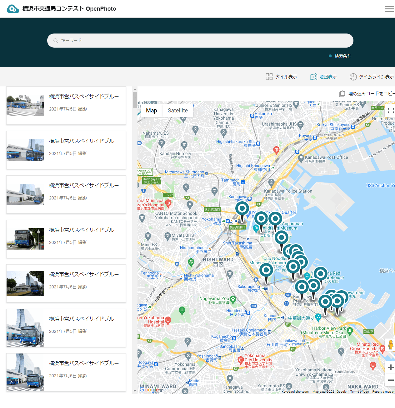Click a teal photo marker pin near Sakuragicho
Image resolution: width=395 pixels, height=408 pixels.
(266, 270)
